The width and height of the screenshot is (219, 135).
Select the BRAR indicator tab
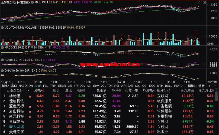tap(62, 86)
